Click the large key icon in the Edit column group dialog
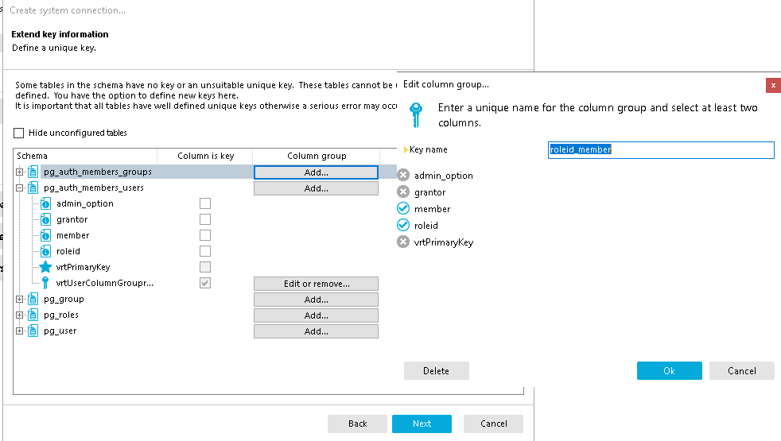The height and width of the screenshot is (441, 781). pyautogui.click(x=416, y=115)
